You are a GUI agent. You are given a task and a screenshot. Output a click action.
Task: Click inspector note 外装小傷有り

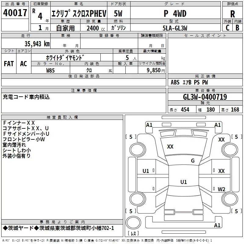(x=16, y=156)
